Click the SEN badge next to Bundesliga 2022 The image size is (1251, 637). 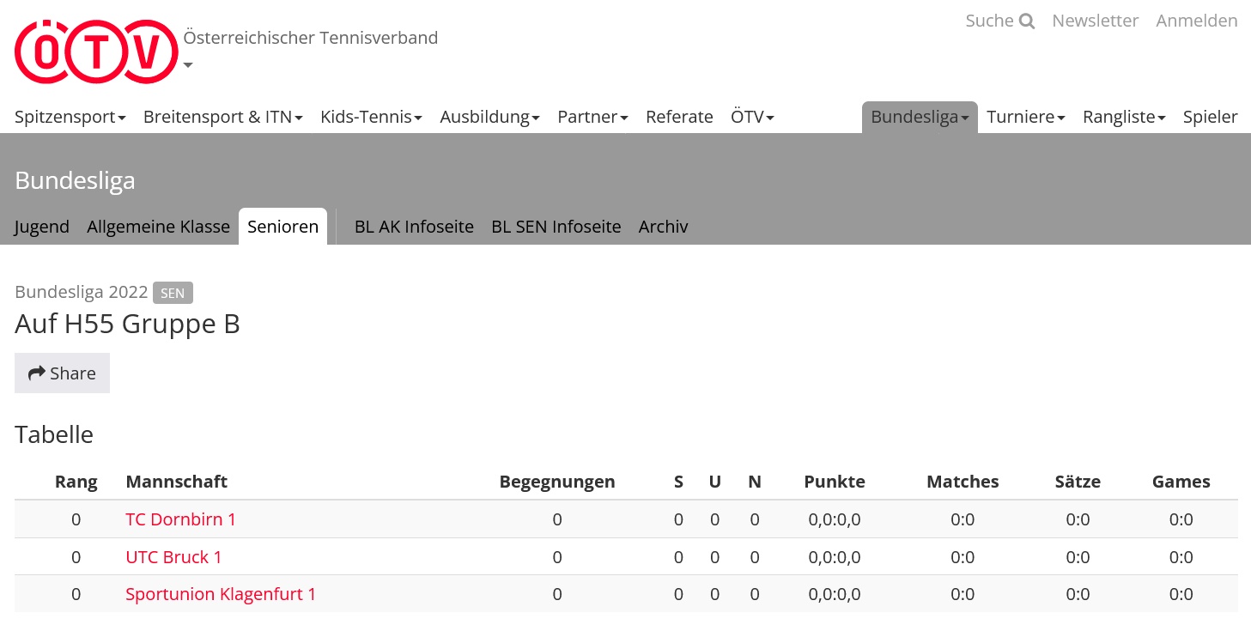point(173,293)
